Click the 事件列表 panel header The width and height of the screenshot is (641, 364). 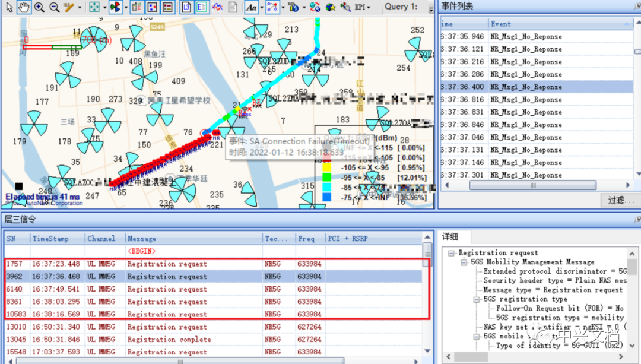tap(457, 6)
